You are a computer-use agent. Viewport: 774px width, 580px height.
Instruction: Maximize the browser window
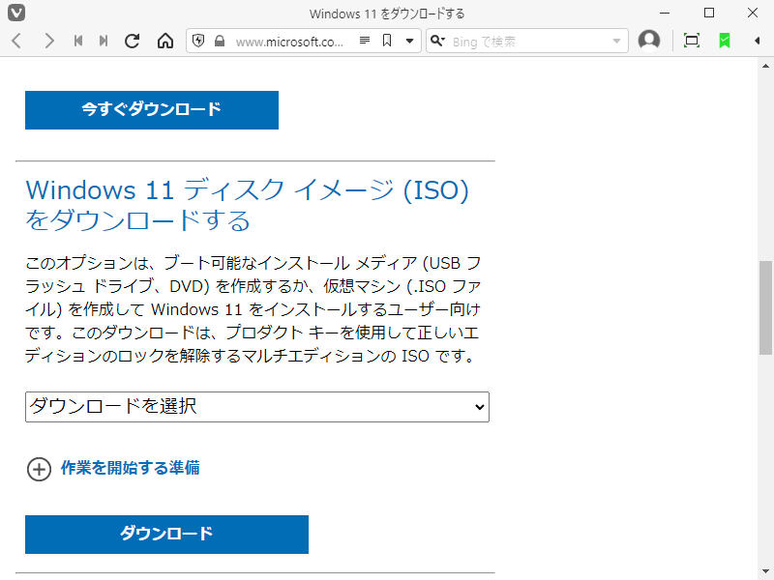[x=709, y=13]
